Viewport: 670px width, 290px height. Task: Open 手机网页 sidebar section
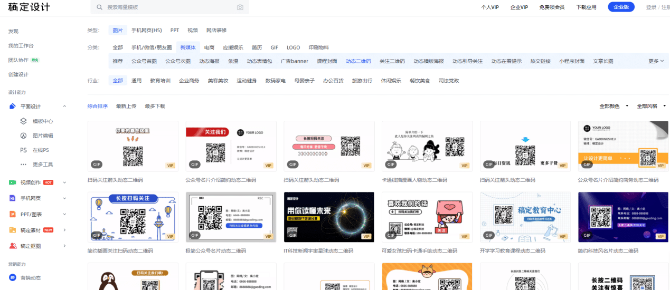[x=31, y=198]
